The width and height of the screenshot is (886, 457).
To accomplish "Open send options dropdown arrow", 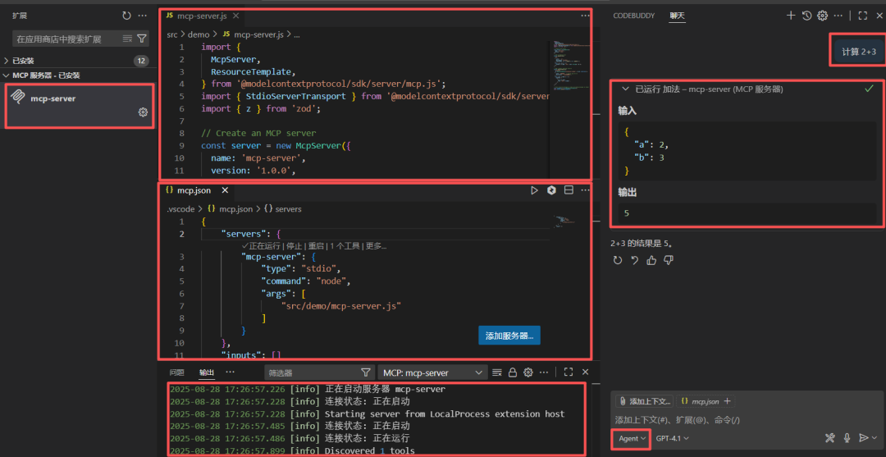I will pyautogui.click(x=875, y=438).
